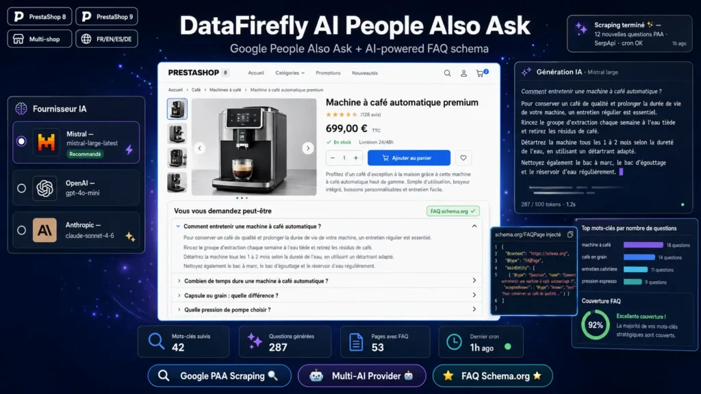Click the Pages avec FAQ document icon
This screenshot has height=394, width=701.
(x=356, y=342)
